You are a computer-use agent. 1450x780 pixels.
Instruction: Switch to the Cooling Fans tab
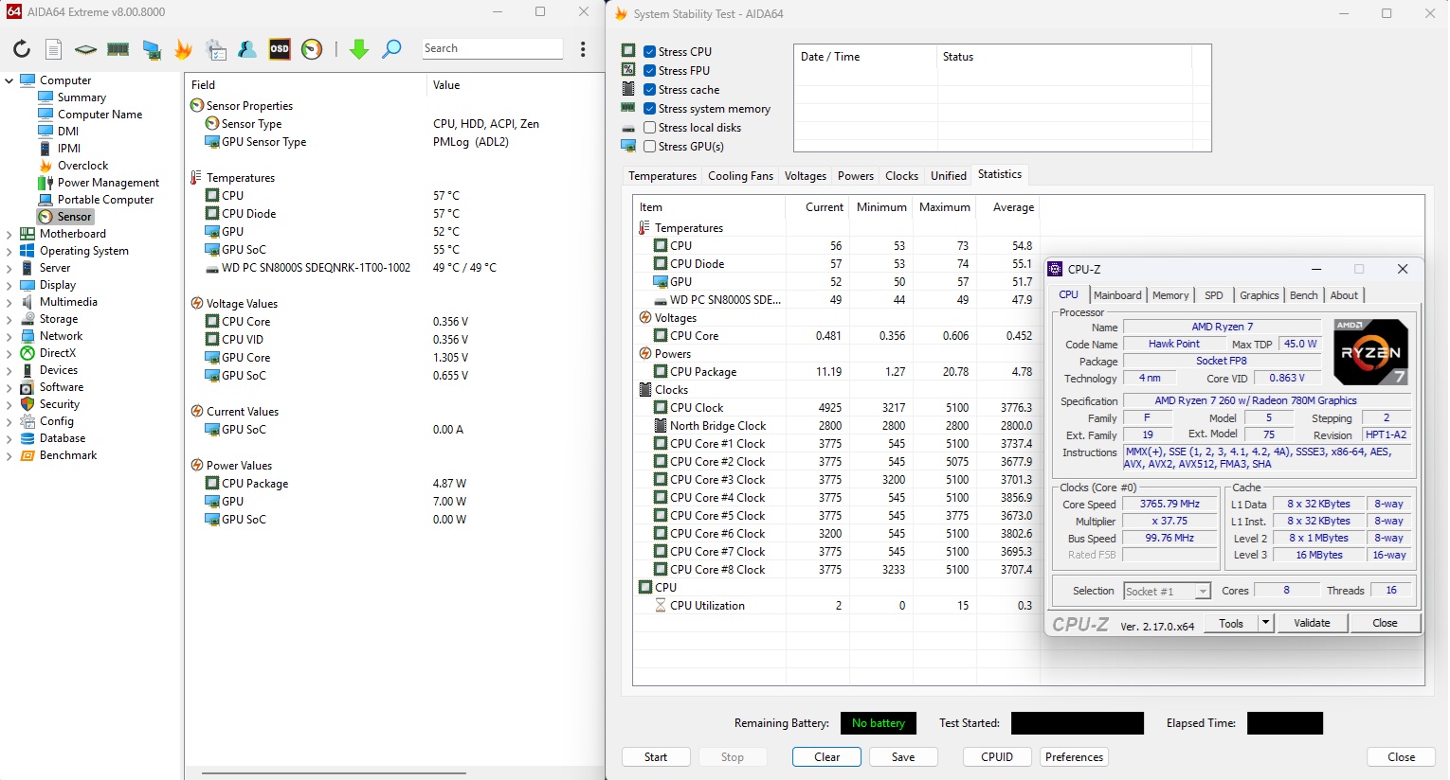pyautogui.click(x=740, y=176)
